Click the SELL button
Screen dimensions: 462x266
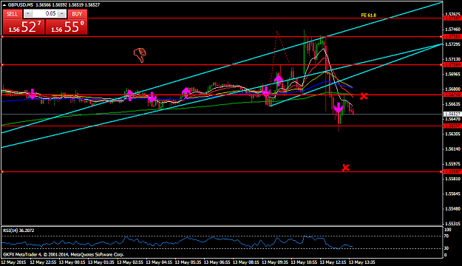click(12, 14)
